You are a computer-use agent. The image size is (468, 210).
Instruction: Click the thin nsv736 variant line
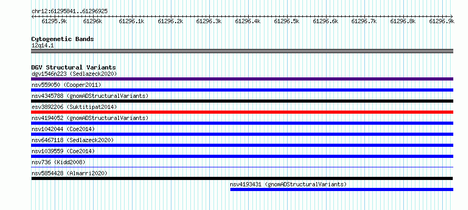pos(242,167)
